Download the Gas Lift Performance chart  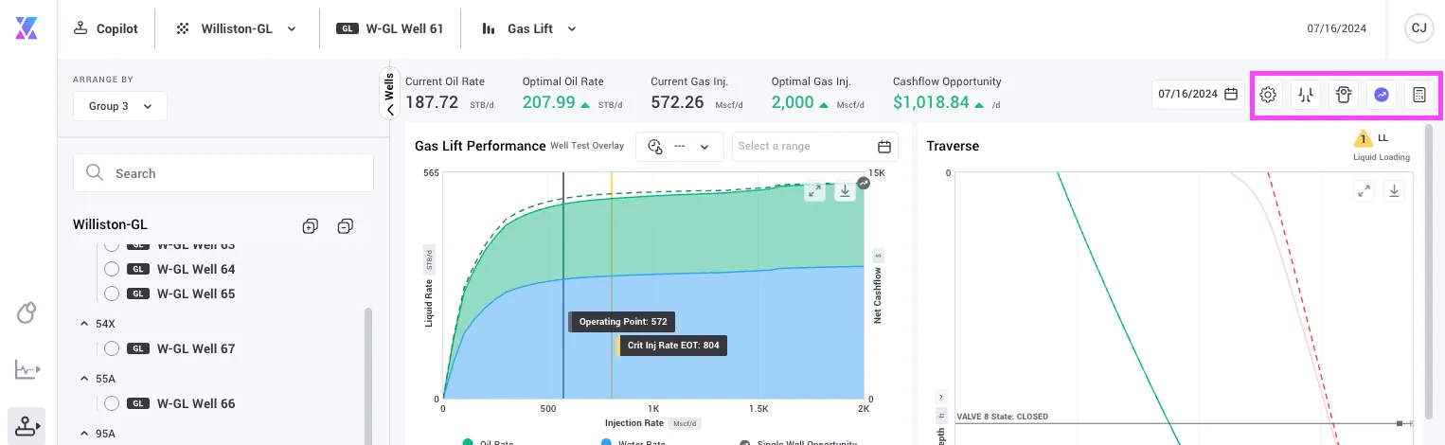click(845, 191)
